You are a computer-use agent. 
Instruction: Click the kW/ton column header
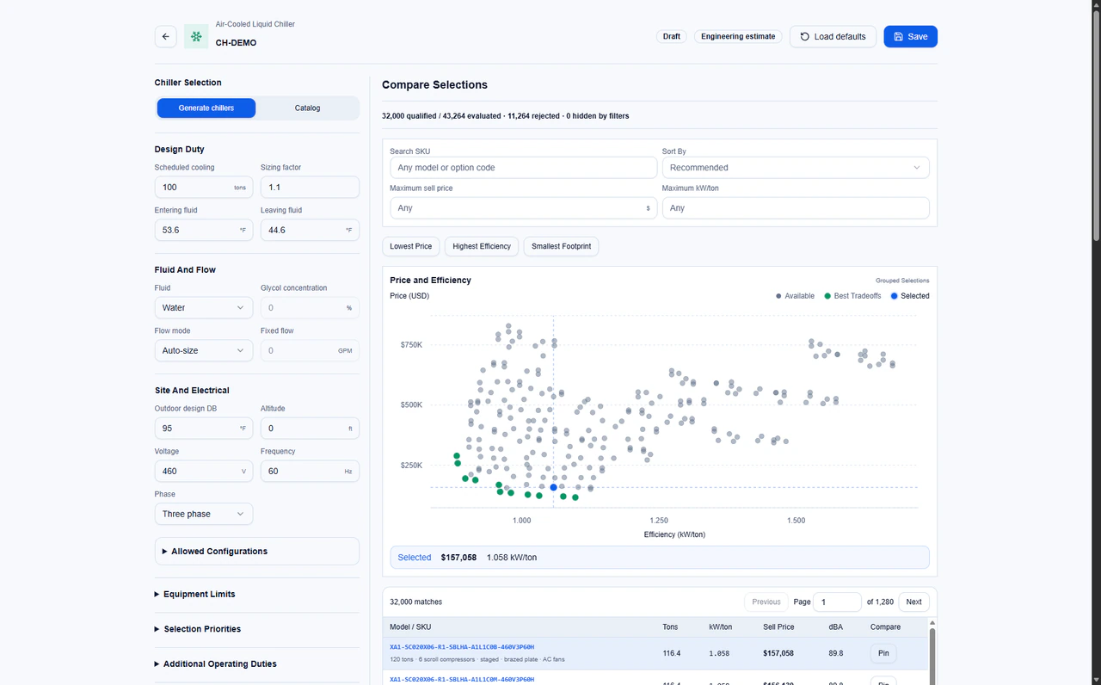pyautogui.click(x=721, y=627)
